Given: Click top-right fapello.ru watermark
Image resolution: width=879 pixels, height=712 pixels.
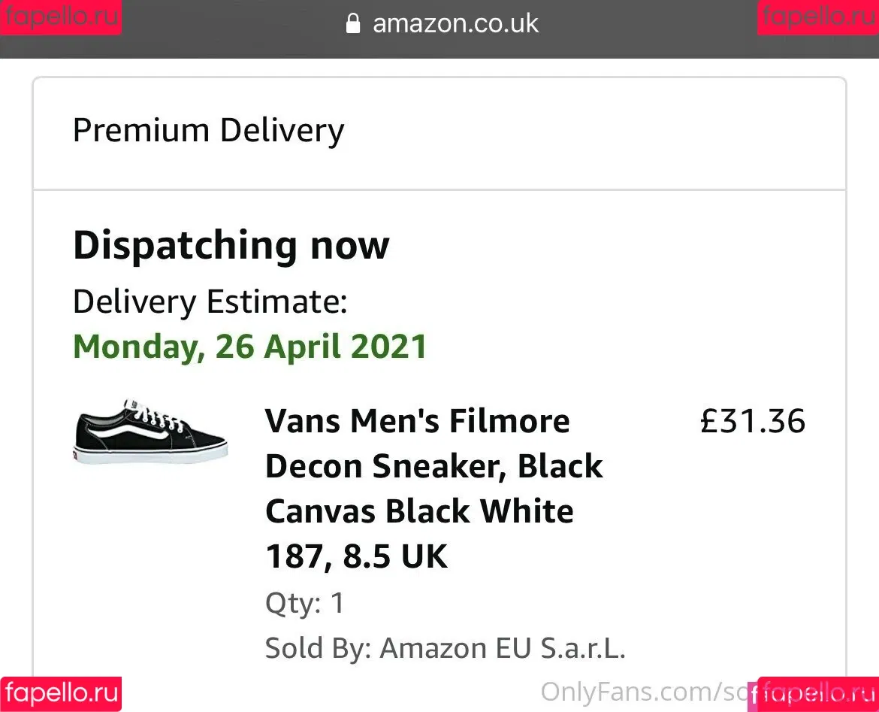Looking at the screenshot, I should point(818,17).
